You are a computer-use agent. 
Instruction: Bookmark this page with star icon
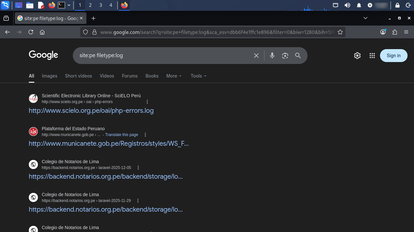(x=340, y=32)
